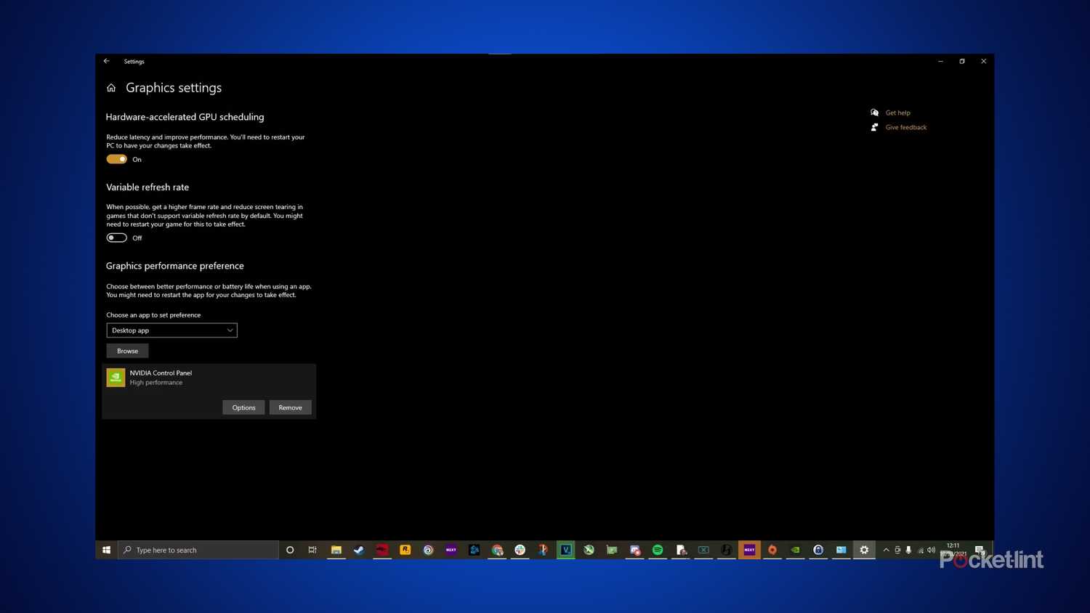Click Get help
The width and height of the screenshot is (1090, 613).
(897, 113)
